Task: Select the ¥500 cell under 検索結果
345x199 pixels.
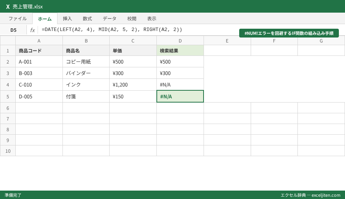Action: (x=180, y=62)
